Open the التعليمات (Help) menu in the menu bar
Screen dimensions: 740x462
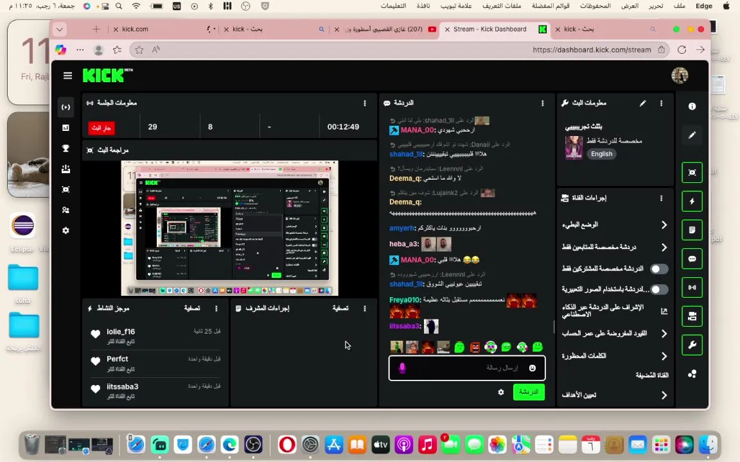tap(393, 6)
